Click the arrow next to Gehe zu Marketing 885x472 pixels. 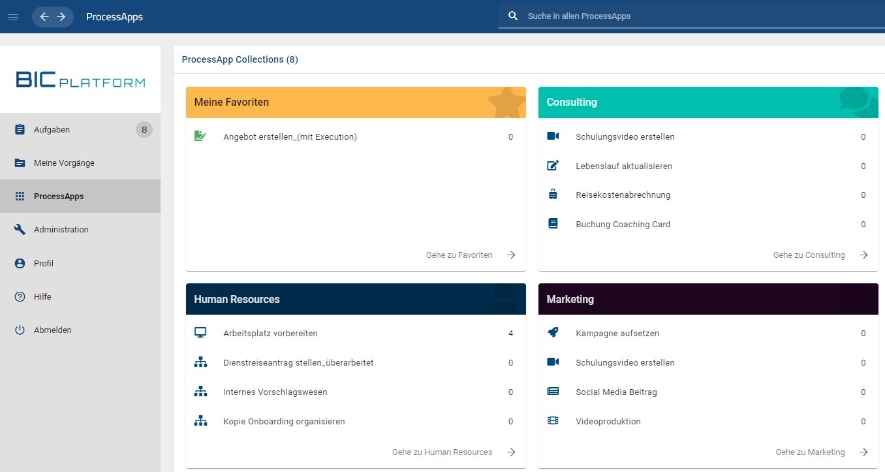point(863,452)
